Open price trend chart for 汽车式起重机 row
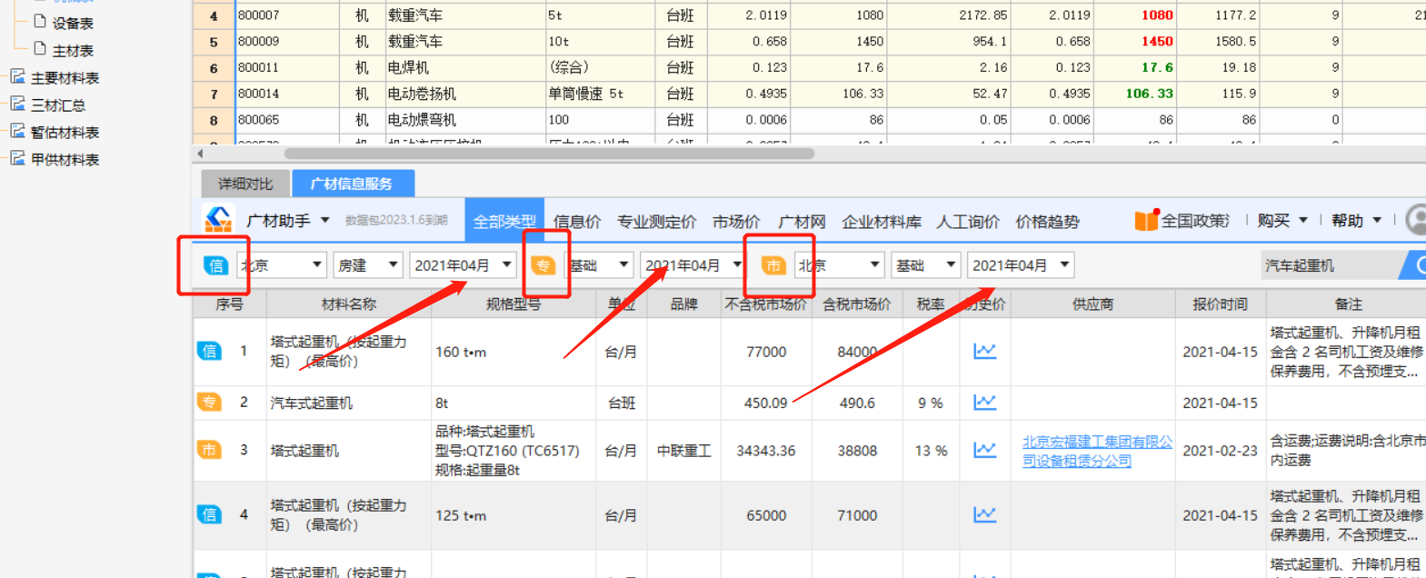The image size is (1426, 578). [985, 403]
